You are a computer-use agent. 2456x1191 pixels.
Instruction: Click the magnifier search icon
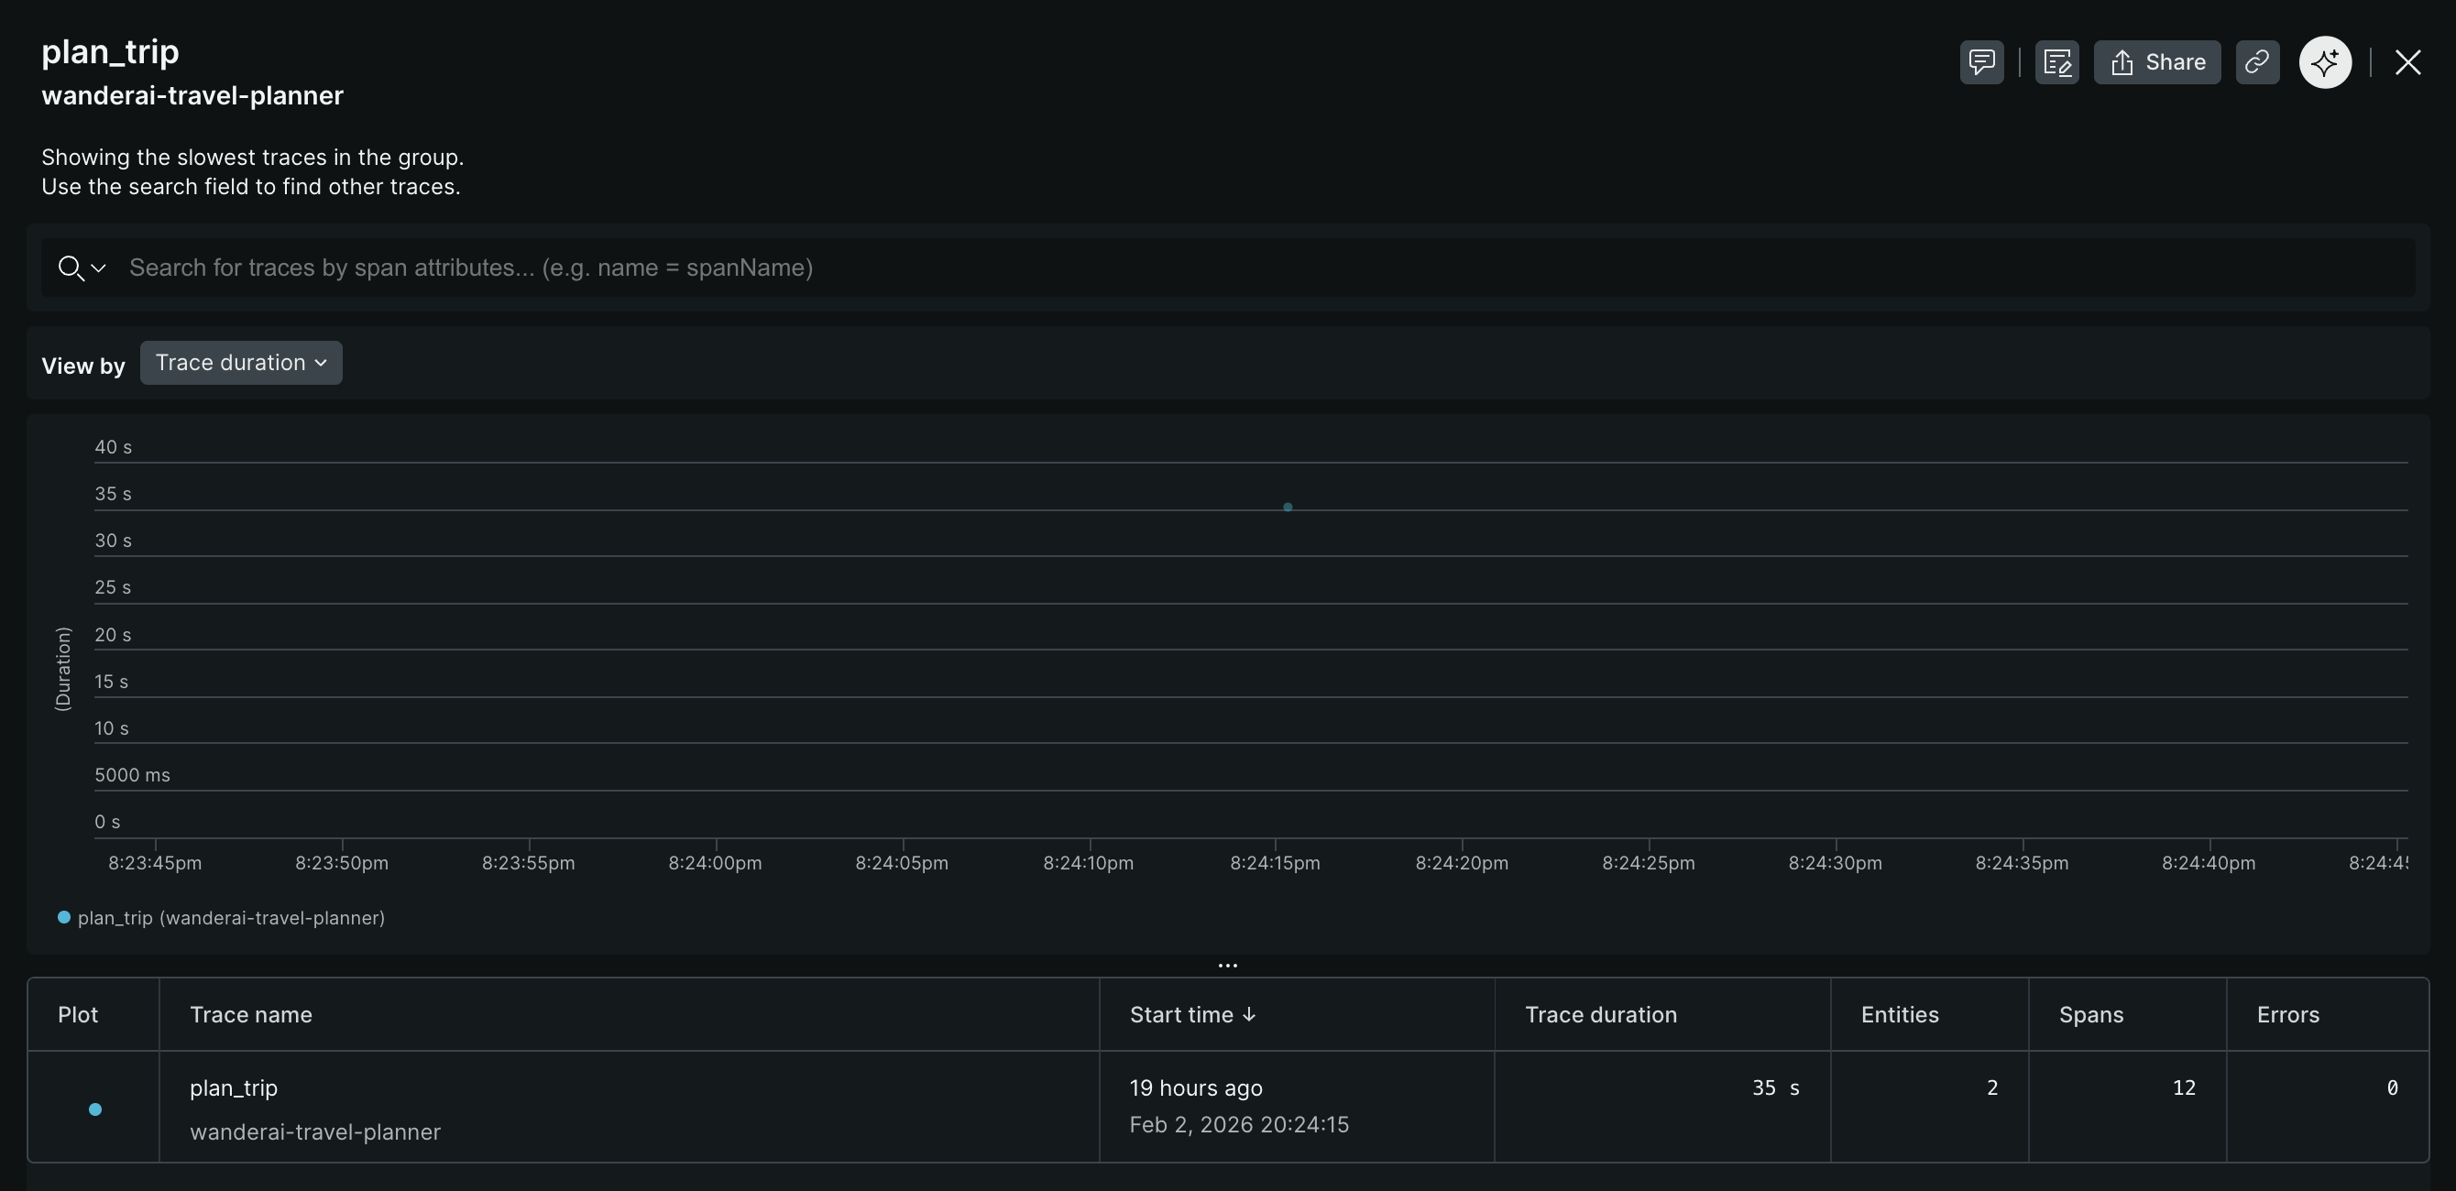70,268
